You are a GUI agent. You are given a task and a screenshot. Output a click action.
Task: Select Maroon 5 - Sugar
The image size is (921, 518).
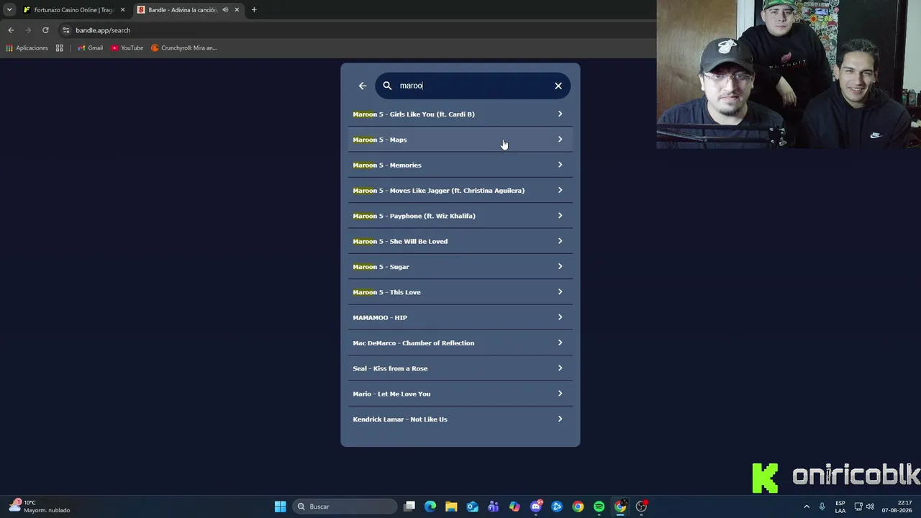[x=460, y=267]
